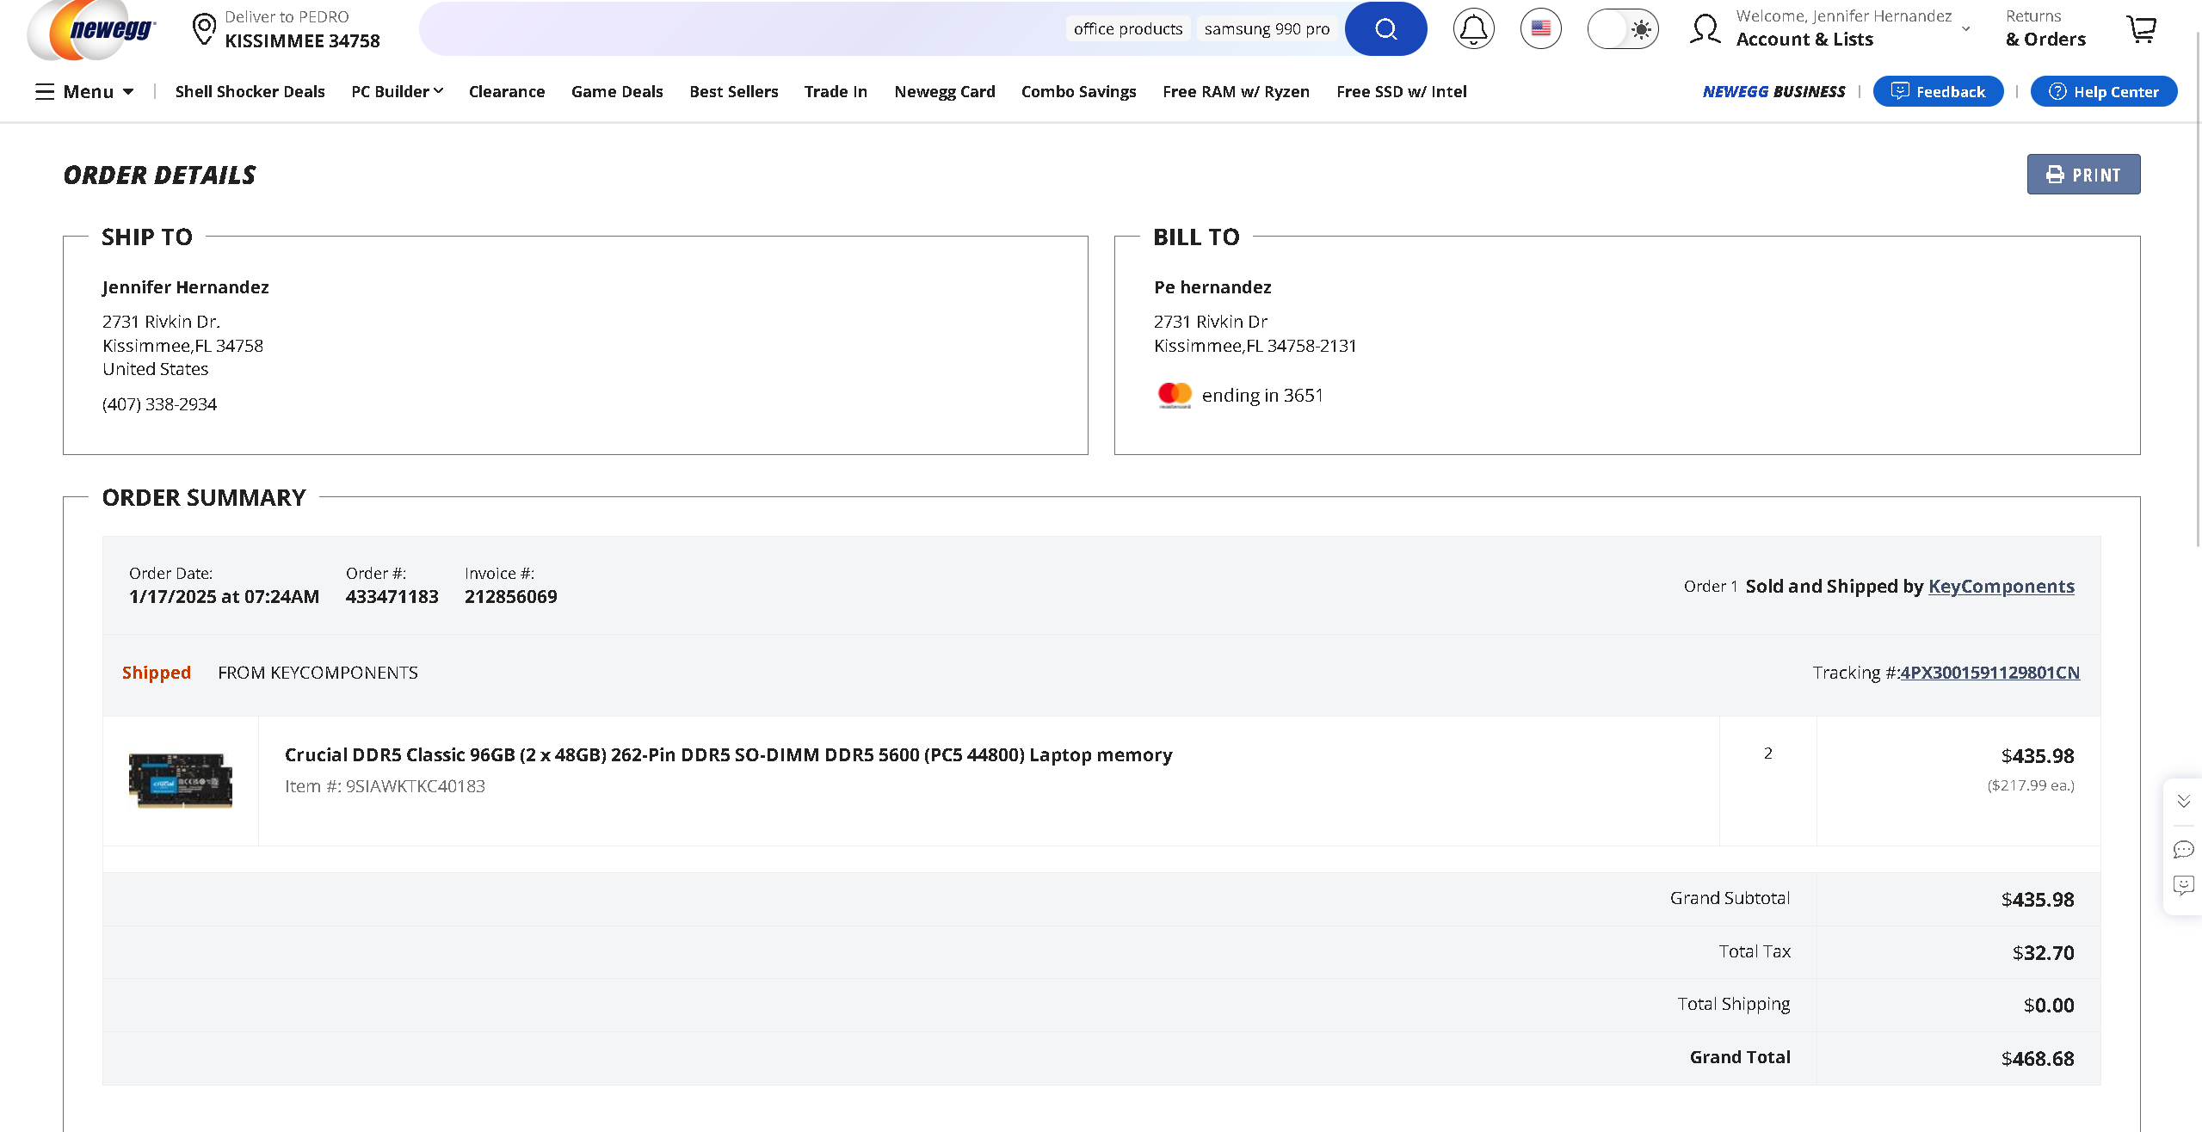
Task: Visit Newegg Business link
Action: [x=1773, y=91]
